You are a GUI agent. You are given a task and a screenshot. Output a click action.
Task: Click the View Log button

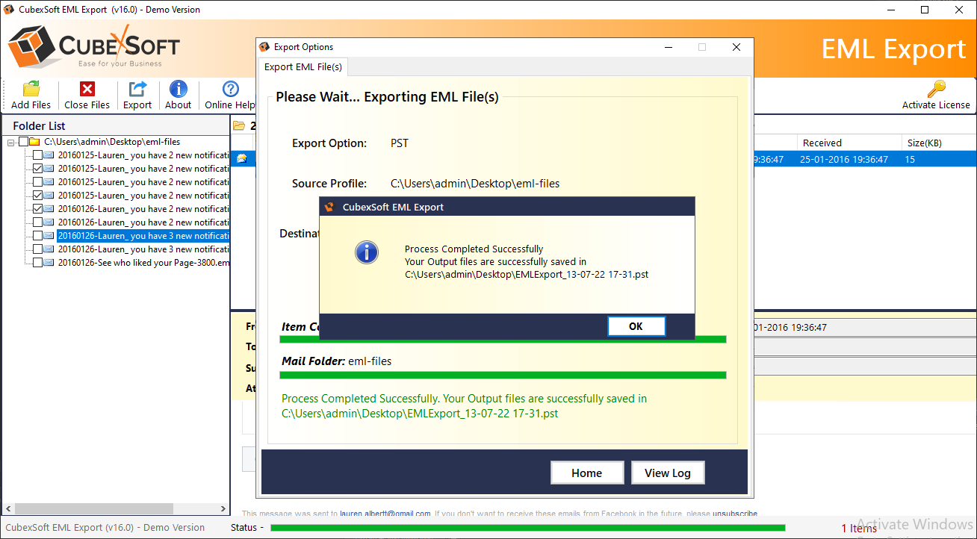click(668, 473)
